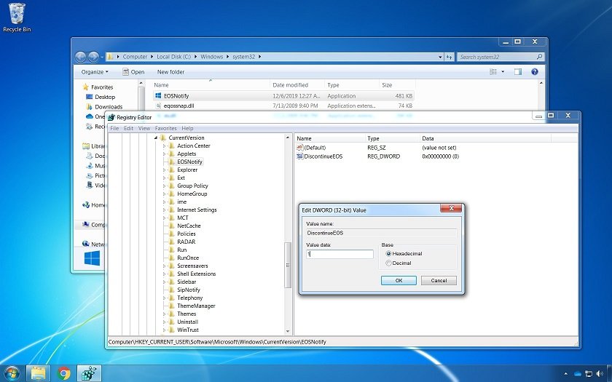Screen dimensions: 612x382
Task: Click the Value data text field
Action: (340, 254)
